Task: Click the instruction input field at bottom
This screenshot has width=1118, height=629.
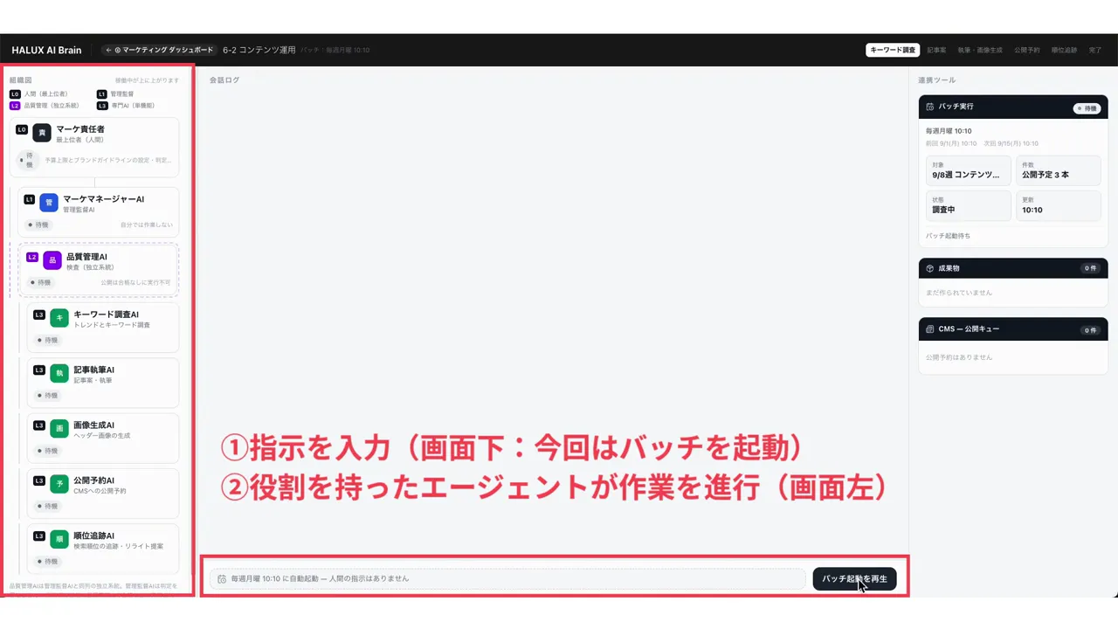Action: tap(507, 579)
